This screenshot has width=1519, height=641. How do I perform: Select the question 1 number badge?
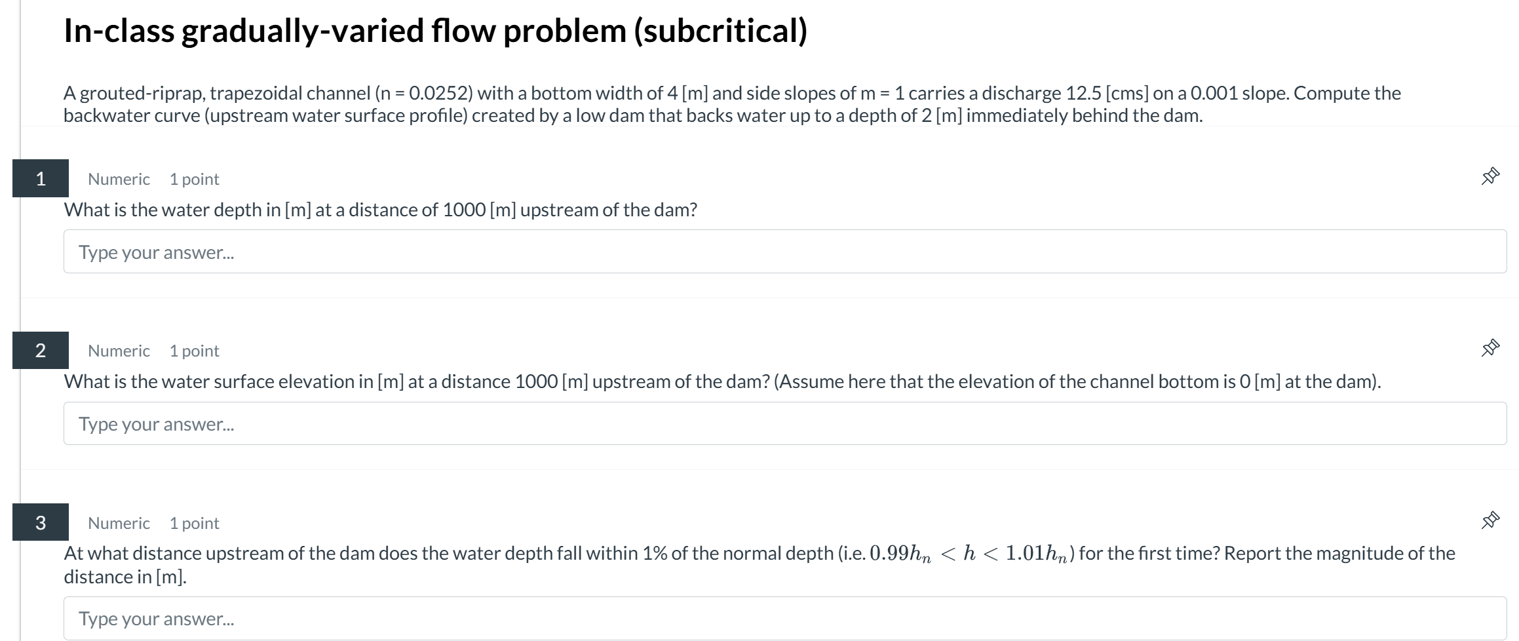pyautogui.click(x=41, y=178)
